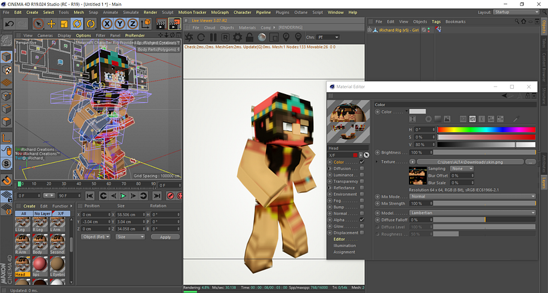
Task: Enable the Reflectance channel checkbox
Action: (x=362, y=188)
